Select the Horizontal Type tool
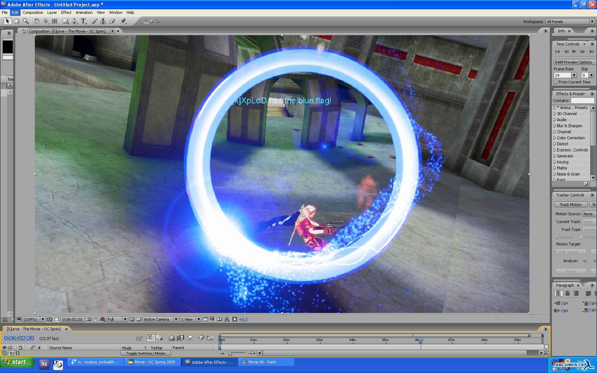This screenshot has width=597, height=373. coord(84,21)
